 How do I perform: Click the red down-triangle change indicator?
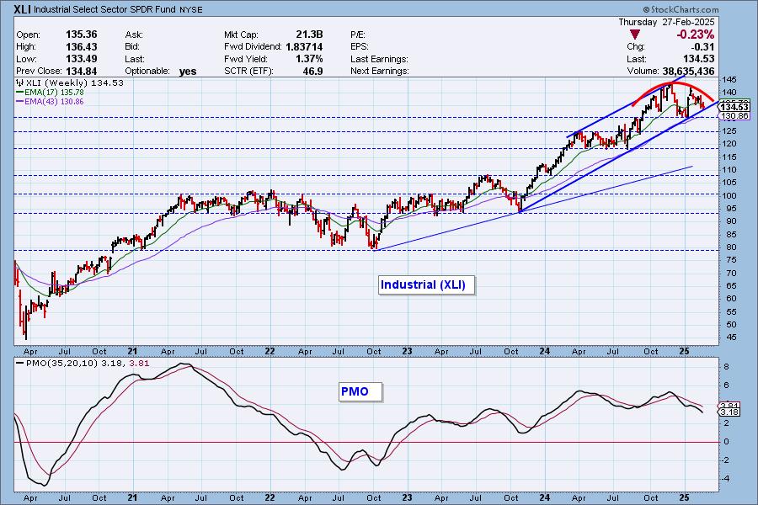click(x=635, y=35)
